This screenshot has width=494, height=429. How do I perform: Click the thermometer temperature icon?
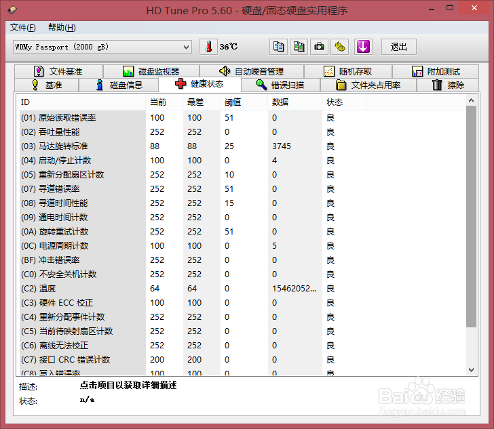pyautogui.click(x=208, y=47)
